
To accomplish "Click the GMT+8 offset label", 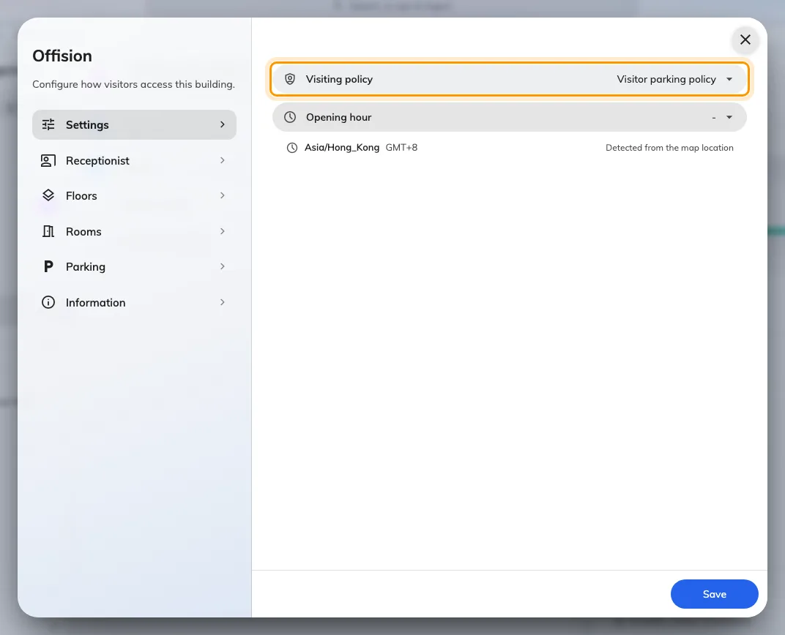I will pyautogui.click(x=401, y=148).
